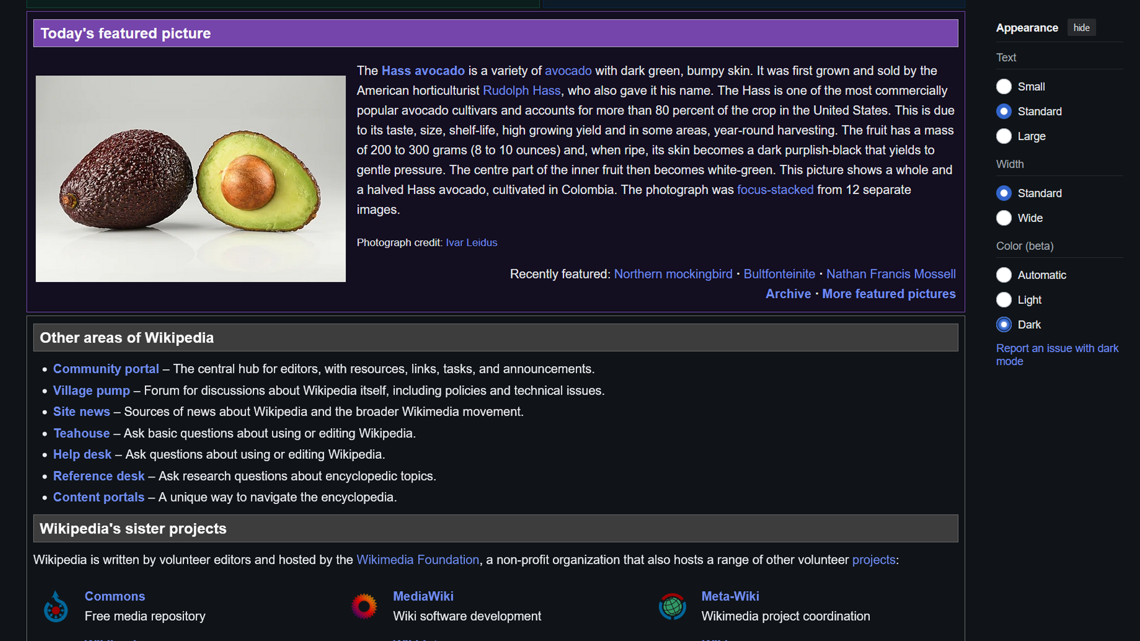
Task: Open the Community portal link
Action: point(106,369)
